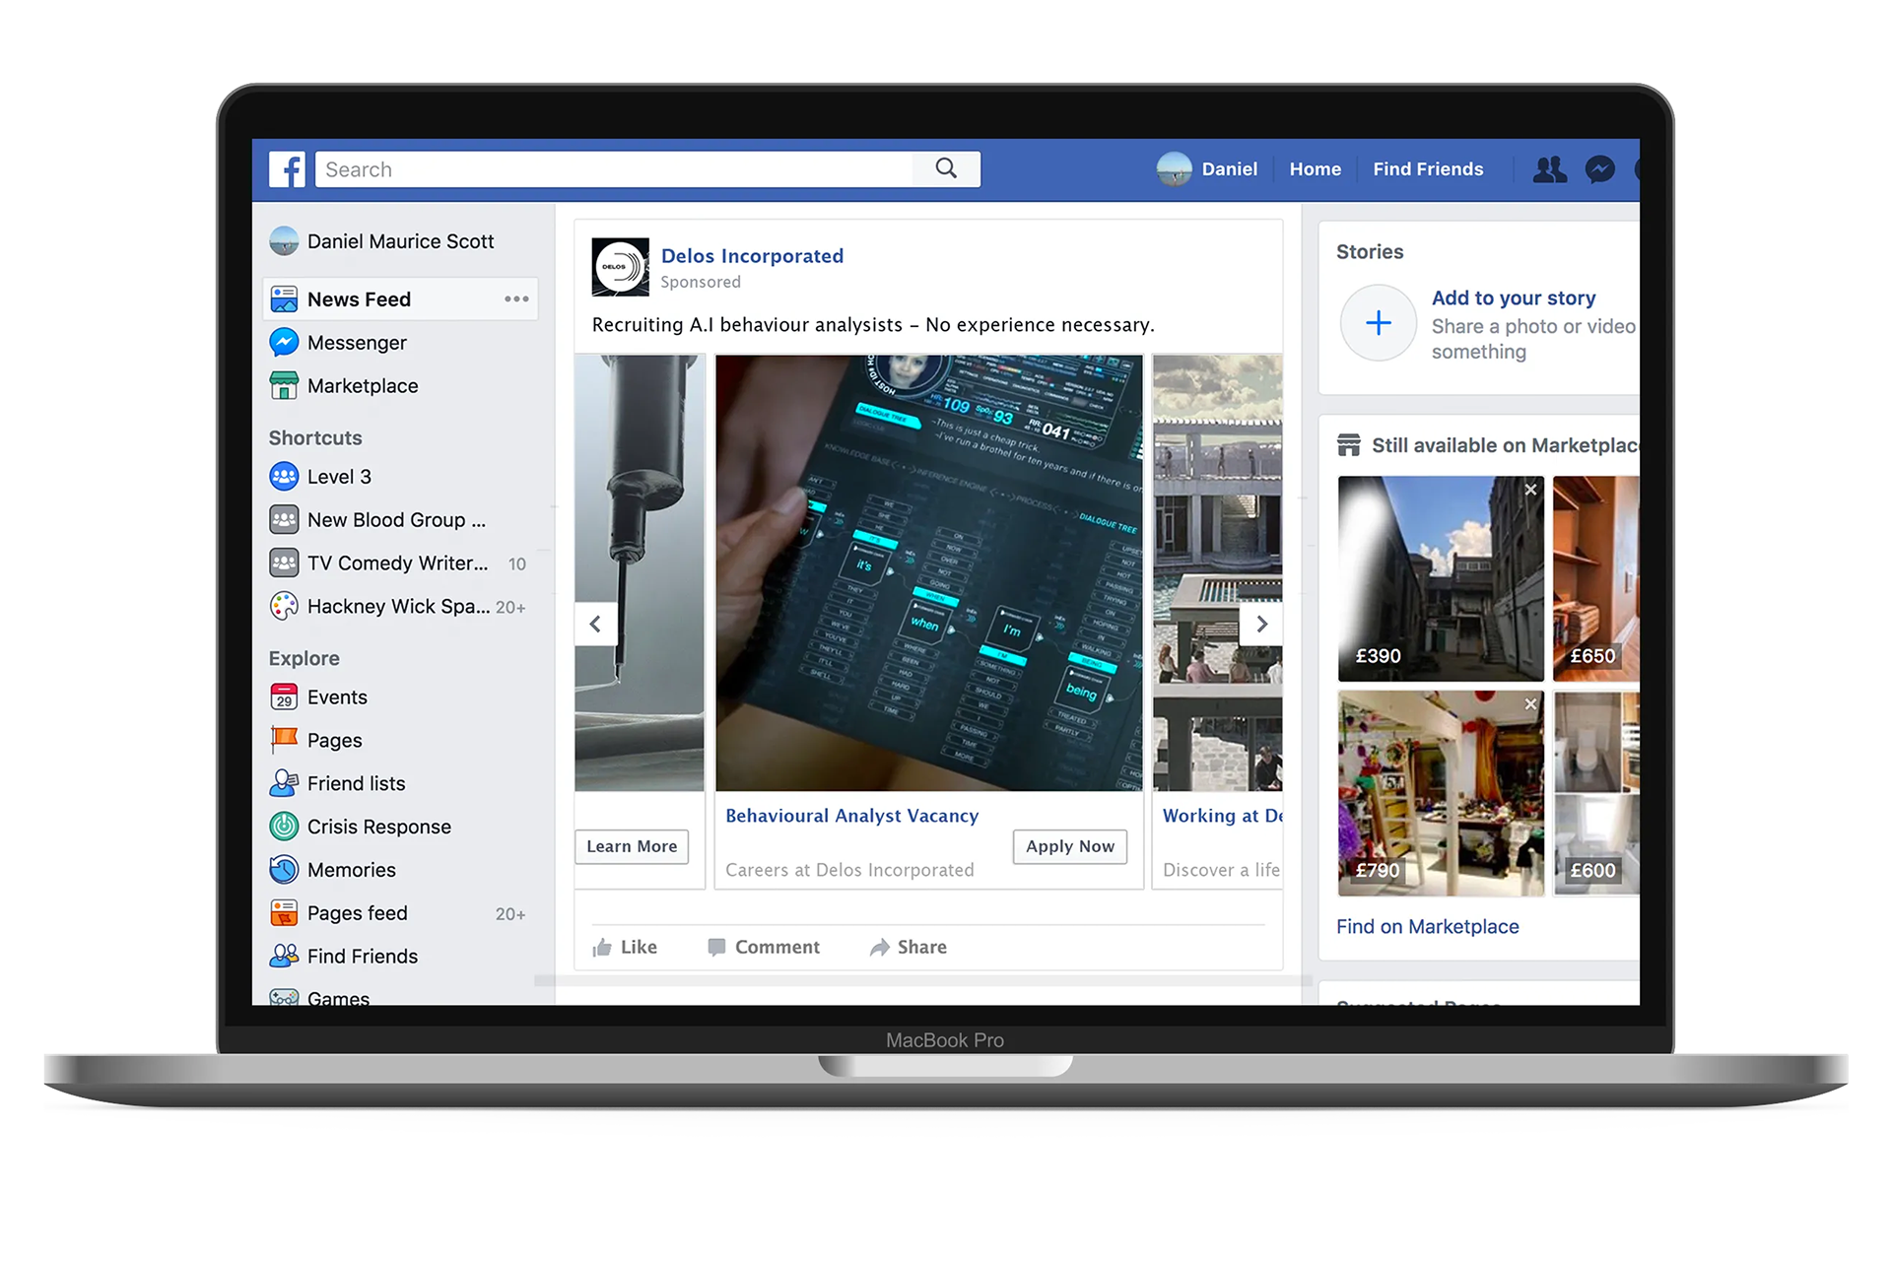Click the Apply Now button
Image resolution: width=1892 pixels, height=1261 pixels.
tap(1070, 846)
